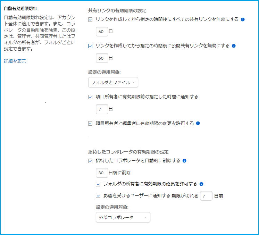Click 共有リンクの有効期限の設定 heading

point(117,11)
